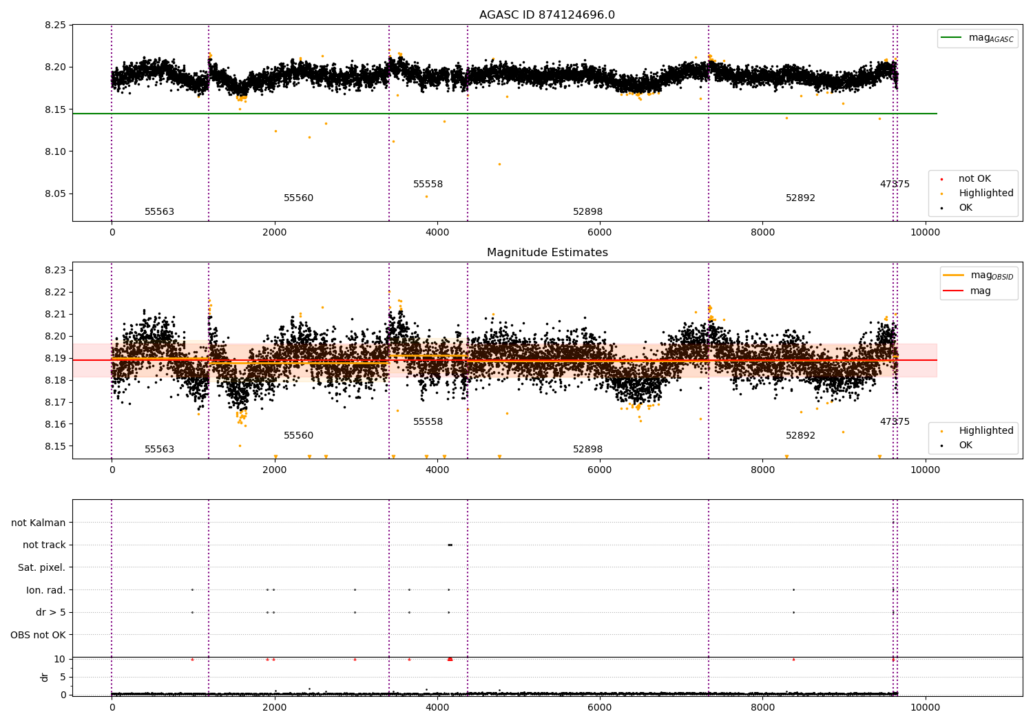Screen dimensions: 1033x723
Task: Click the orange mag OBSID legend line
Action: [953, 275]
